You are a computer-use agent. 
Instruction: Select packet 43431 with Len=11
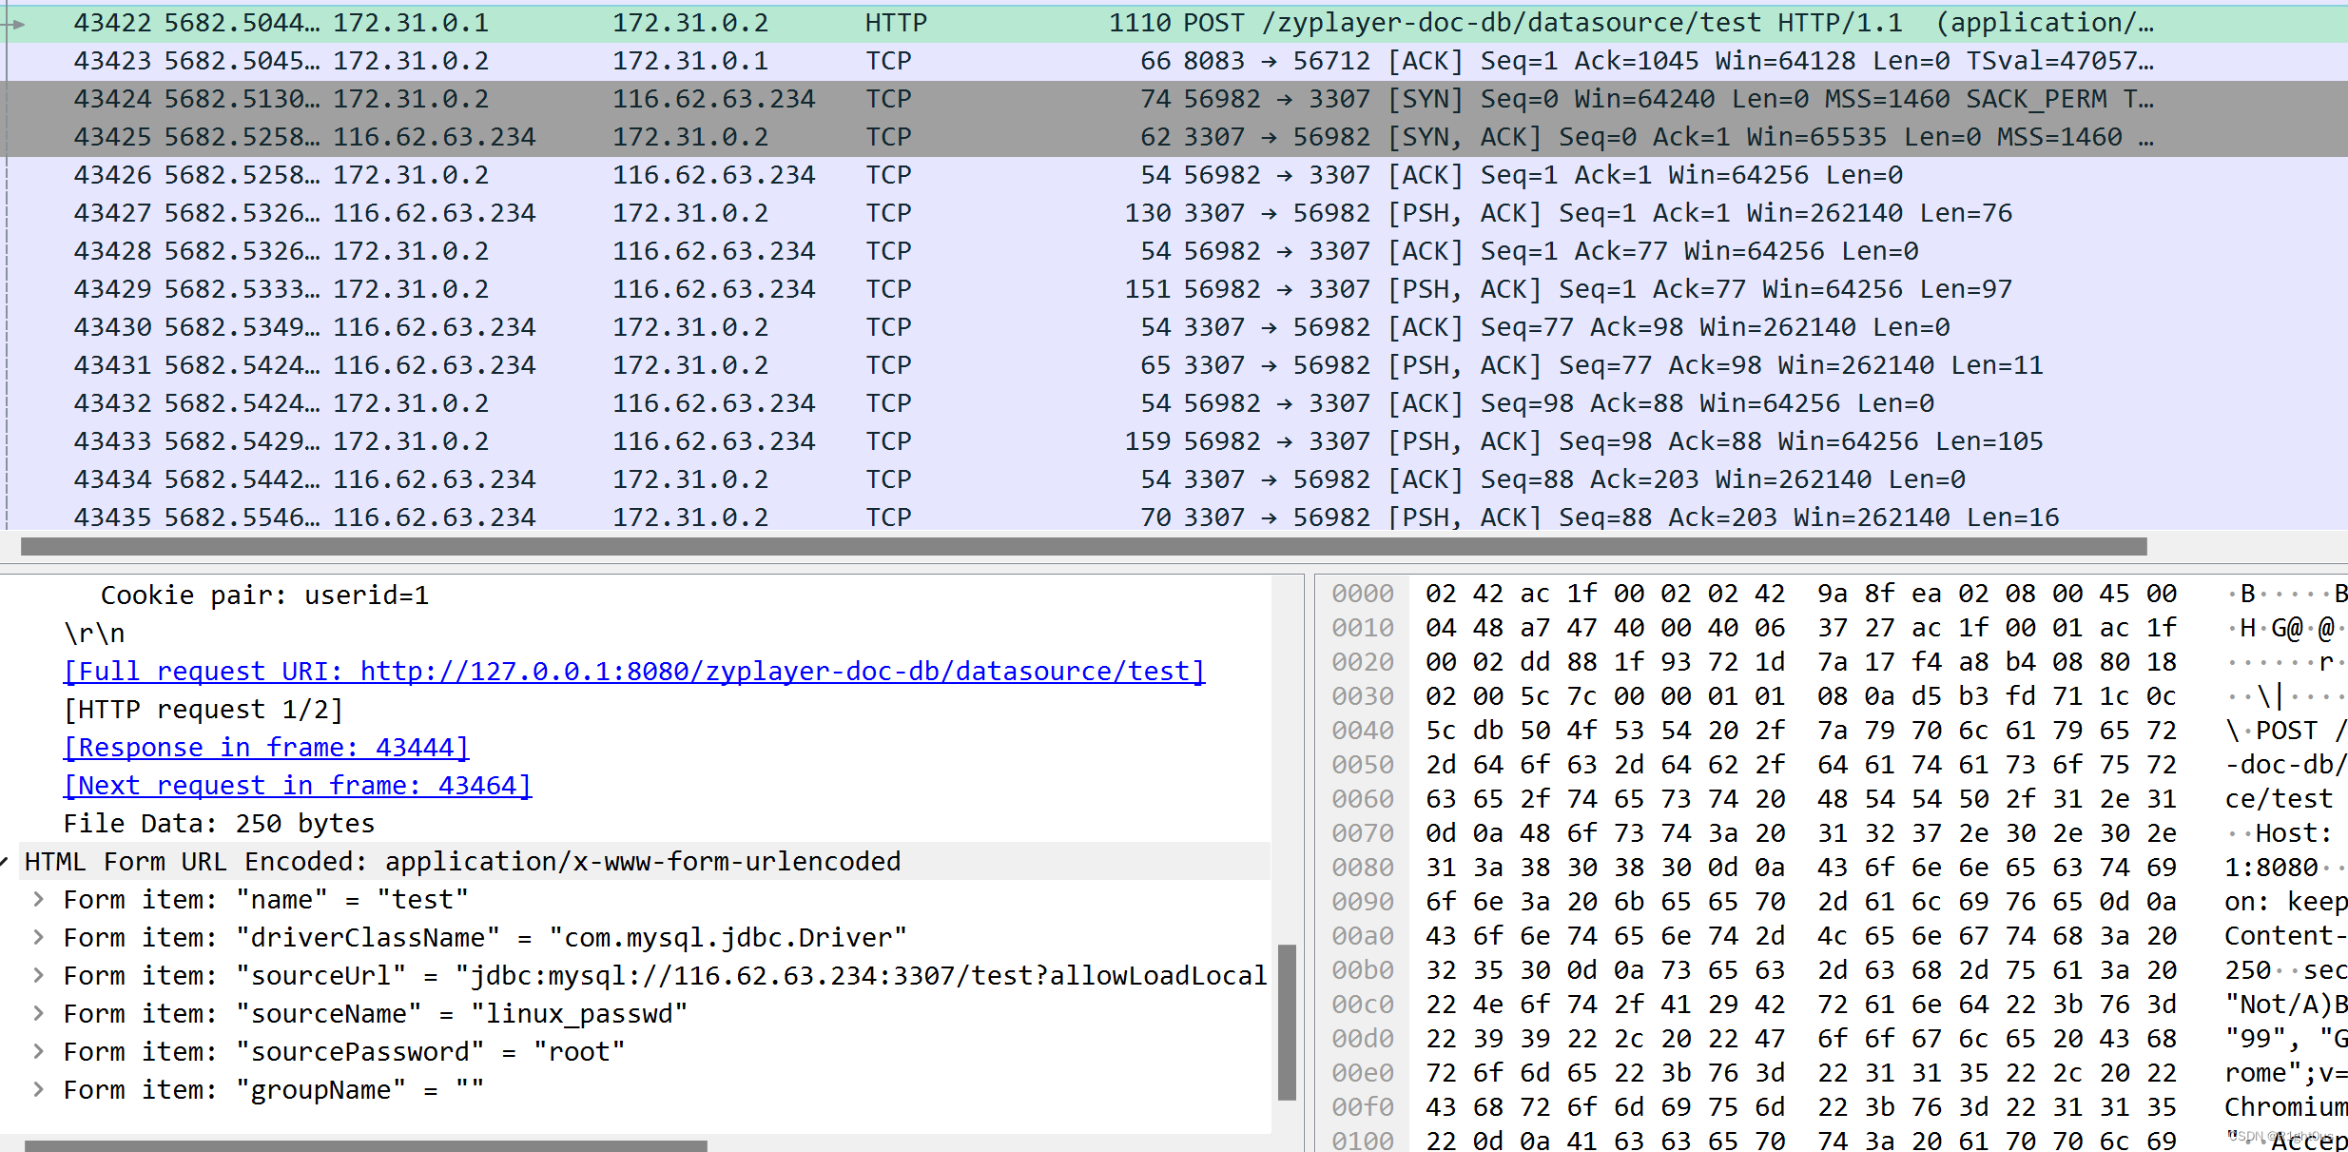coord(1174,365)
